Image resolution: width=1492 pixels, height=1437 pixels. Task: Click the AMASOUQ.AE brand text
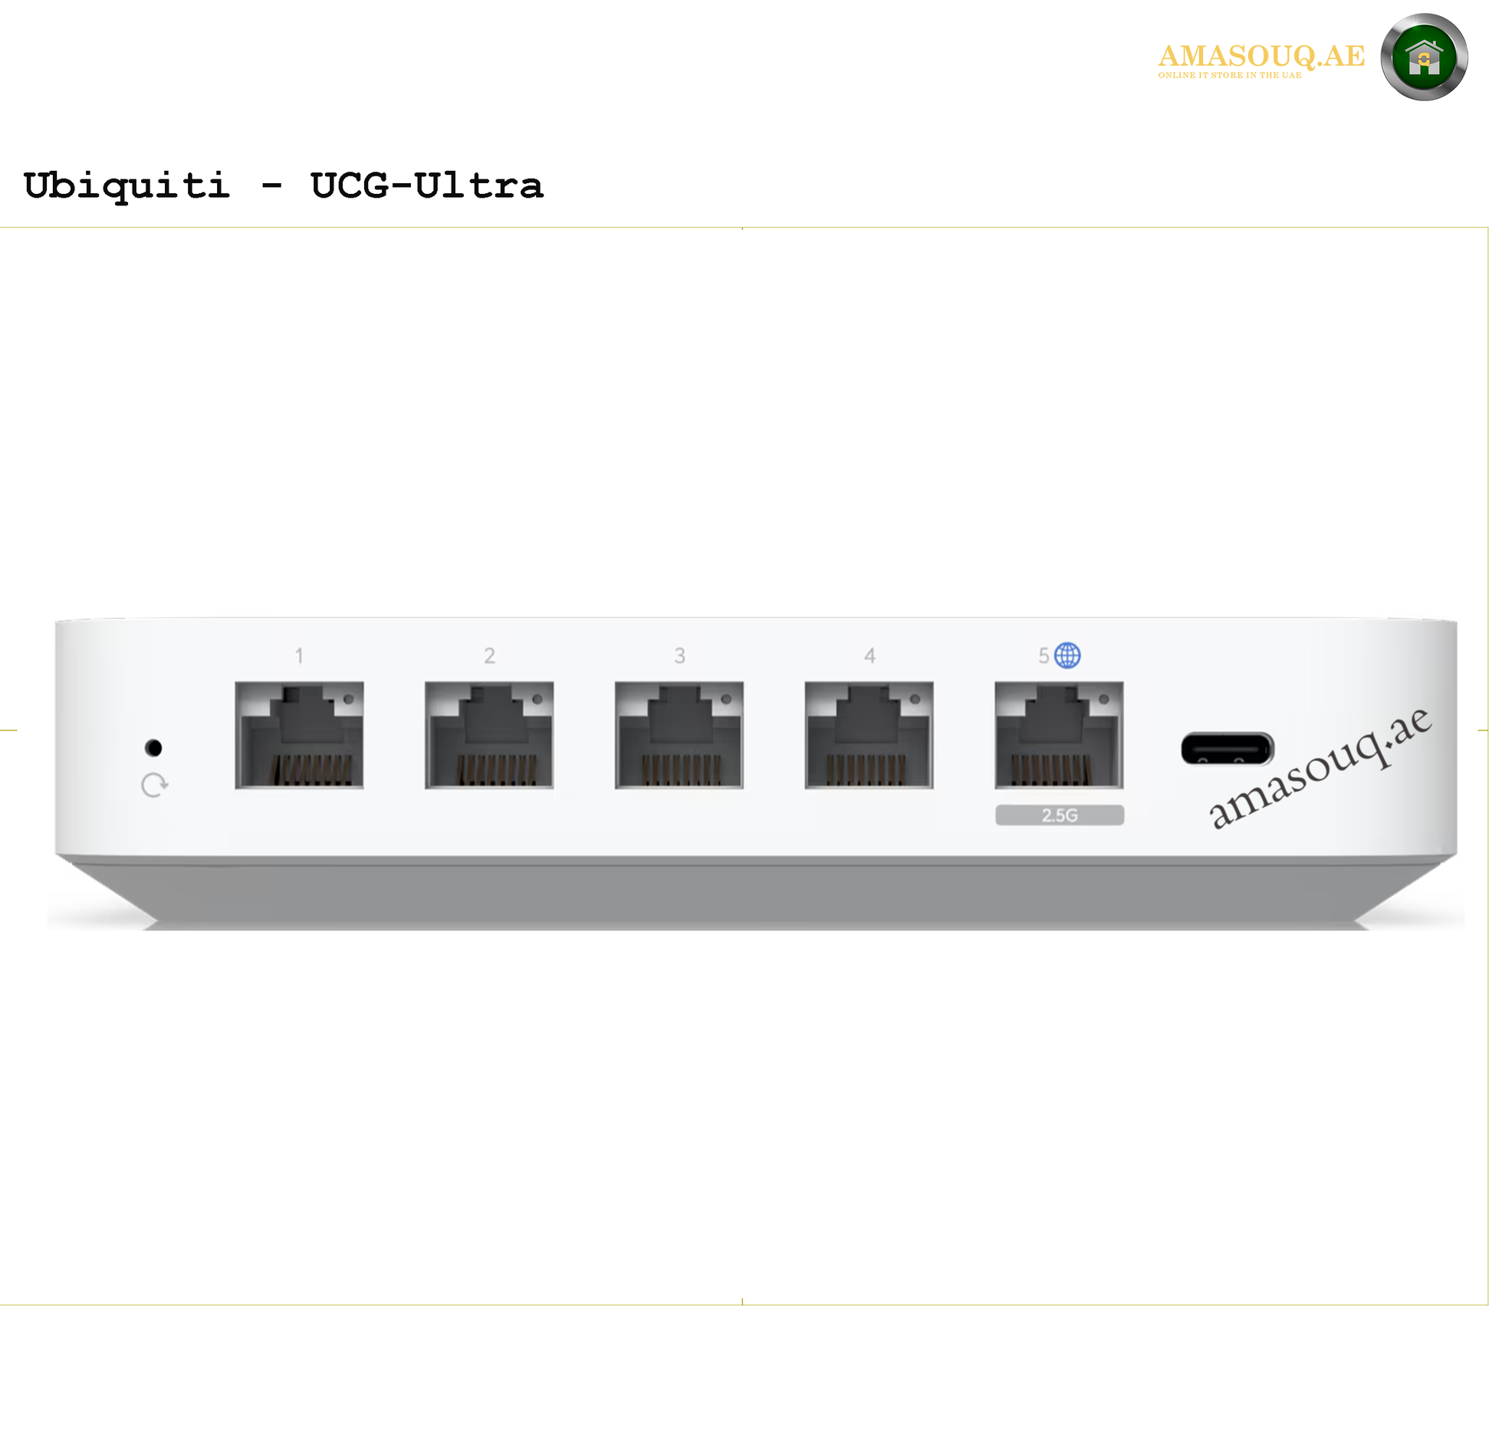(x=1261, y=55)
